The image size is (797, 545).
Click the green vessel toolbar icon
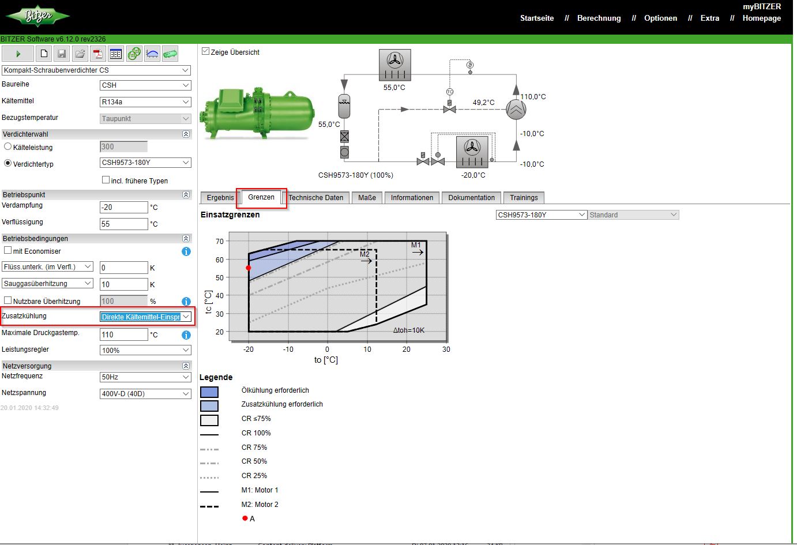170,54
